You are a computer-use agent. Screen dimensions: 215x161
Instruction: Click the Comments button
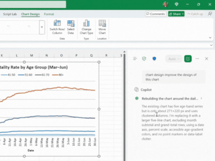(x=156, y=14)
